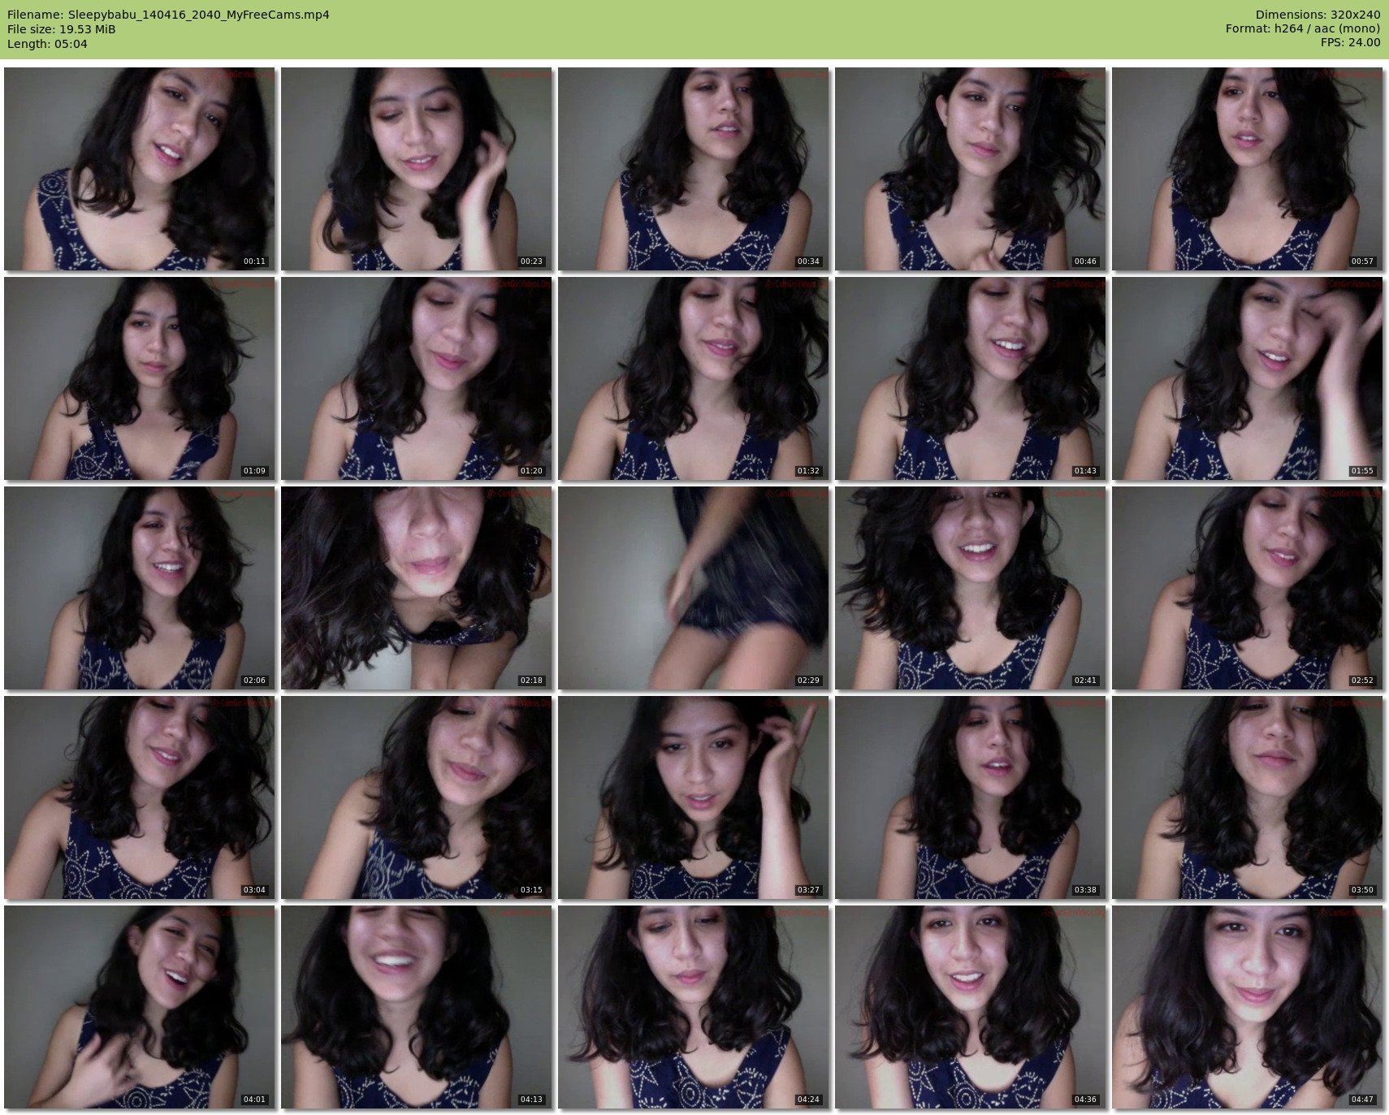Open the thumbnail at 00:34
1389x1115 pixels.
[693, 169]
